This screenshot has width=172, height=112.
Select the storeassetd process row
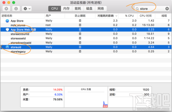(x=86, y=38)
